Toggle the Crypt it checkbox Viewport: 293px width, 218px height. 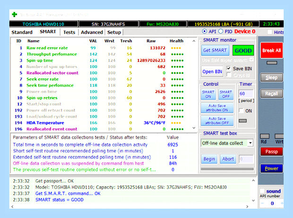(228, 75)
